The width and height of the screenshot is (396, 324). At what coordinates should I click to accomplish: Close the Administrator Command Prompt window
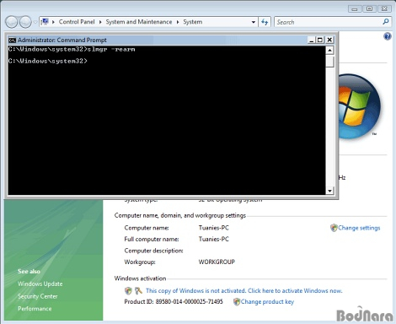click(x=329, y=40)
